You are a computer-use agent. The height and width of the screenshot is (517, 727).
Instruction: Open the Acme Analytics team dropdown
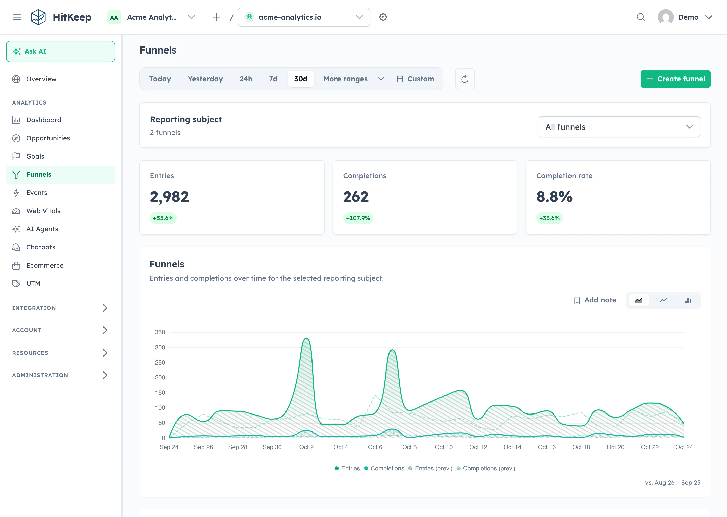point(151,17)
